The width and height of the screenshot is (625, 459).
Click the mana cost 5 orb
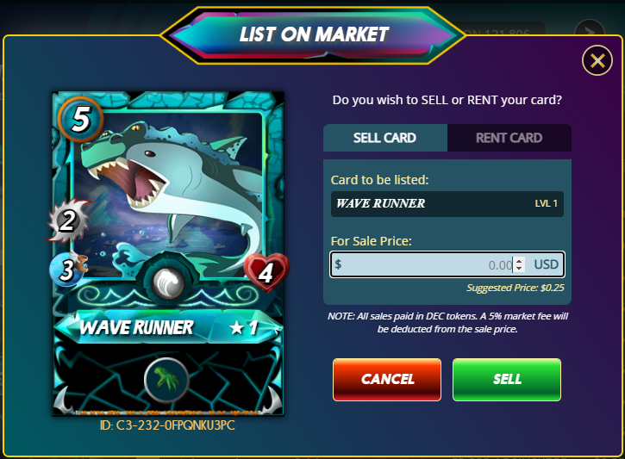click(80, 119)
